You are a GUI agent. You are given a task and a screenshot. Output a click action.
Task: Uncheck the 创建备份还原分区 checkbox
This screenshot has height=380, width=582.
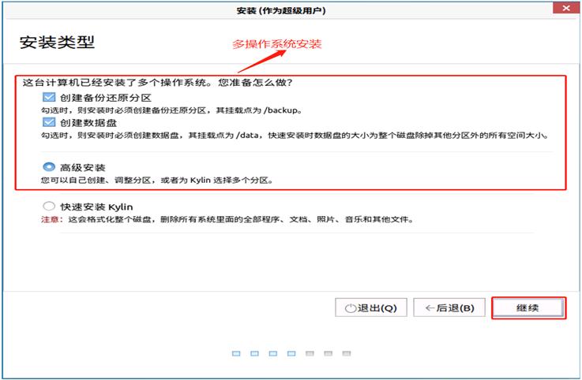[49, 97]
